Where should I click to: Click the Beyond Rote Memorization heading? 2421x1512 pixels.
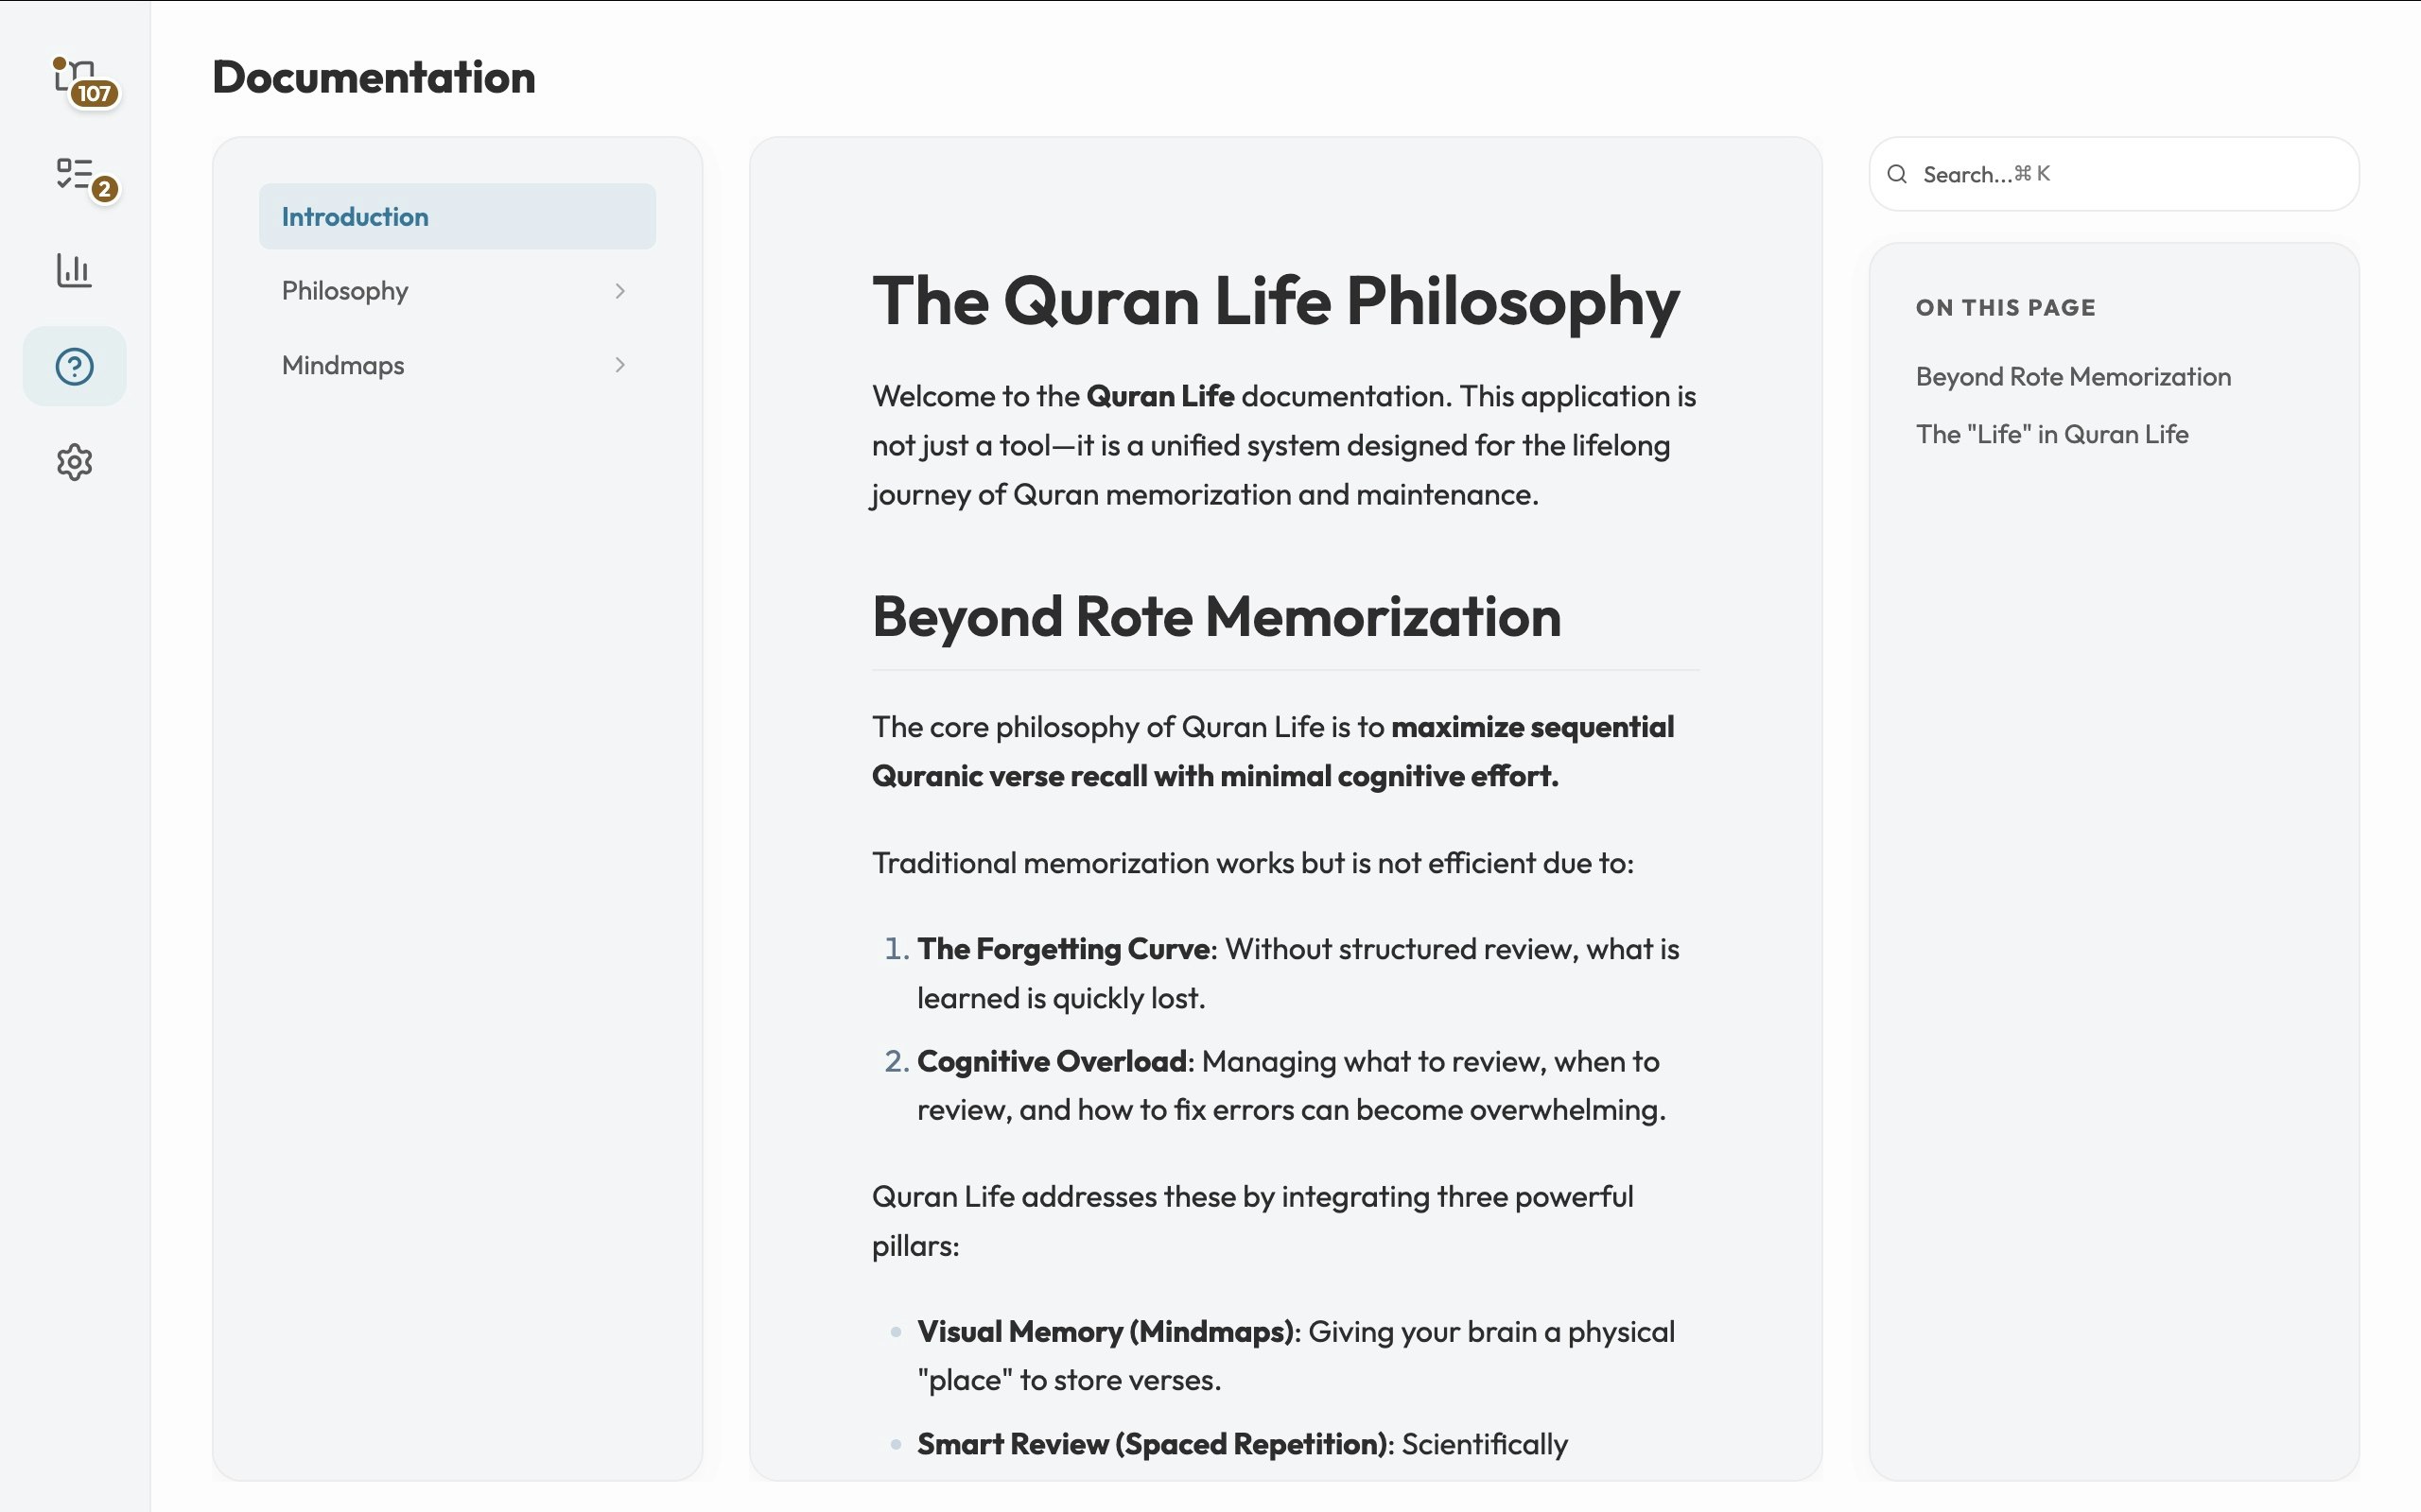click(x=1216, y=616)
